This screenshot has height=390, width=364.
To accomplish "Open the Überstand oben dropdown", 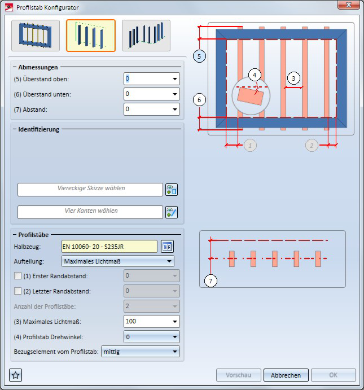I will [x=175, y=79].
